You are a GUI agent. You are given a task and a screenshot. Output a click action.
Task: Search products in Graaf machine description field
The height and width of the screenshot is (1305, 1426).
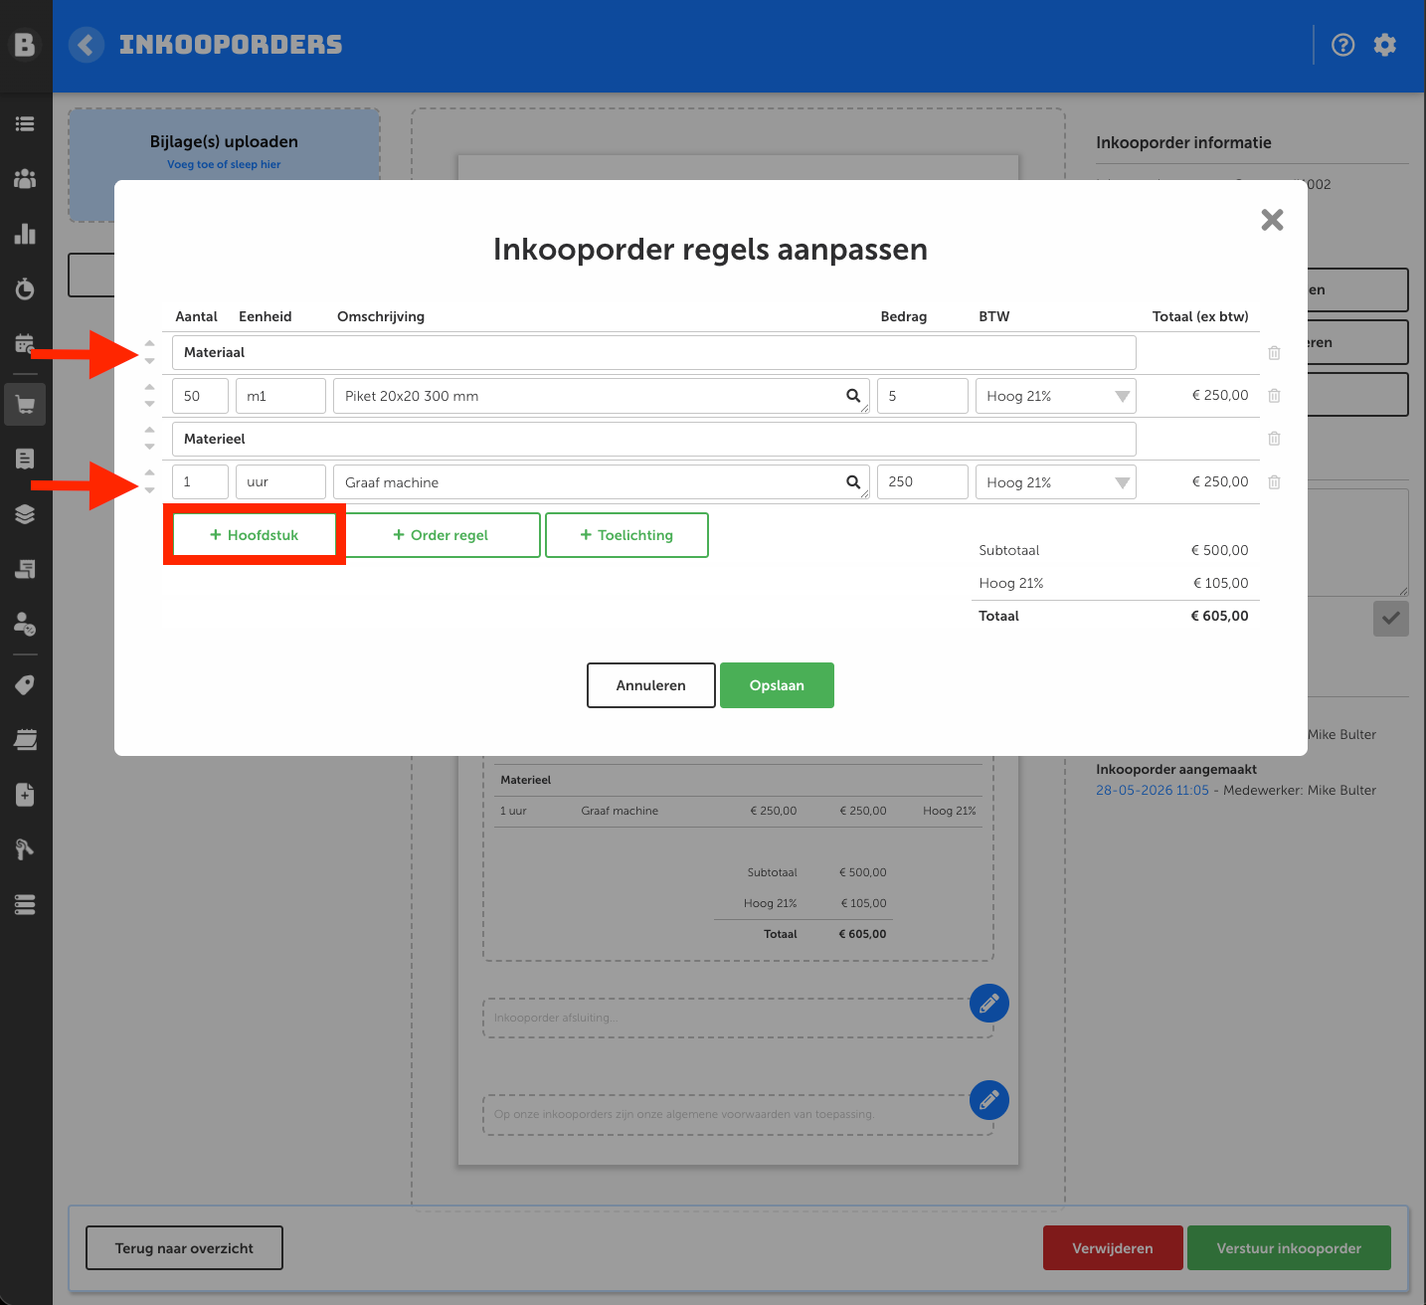853,481
